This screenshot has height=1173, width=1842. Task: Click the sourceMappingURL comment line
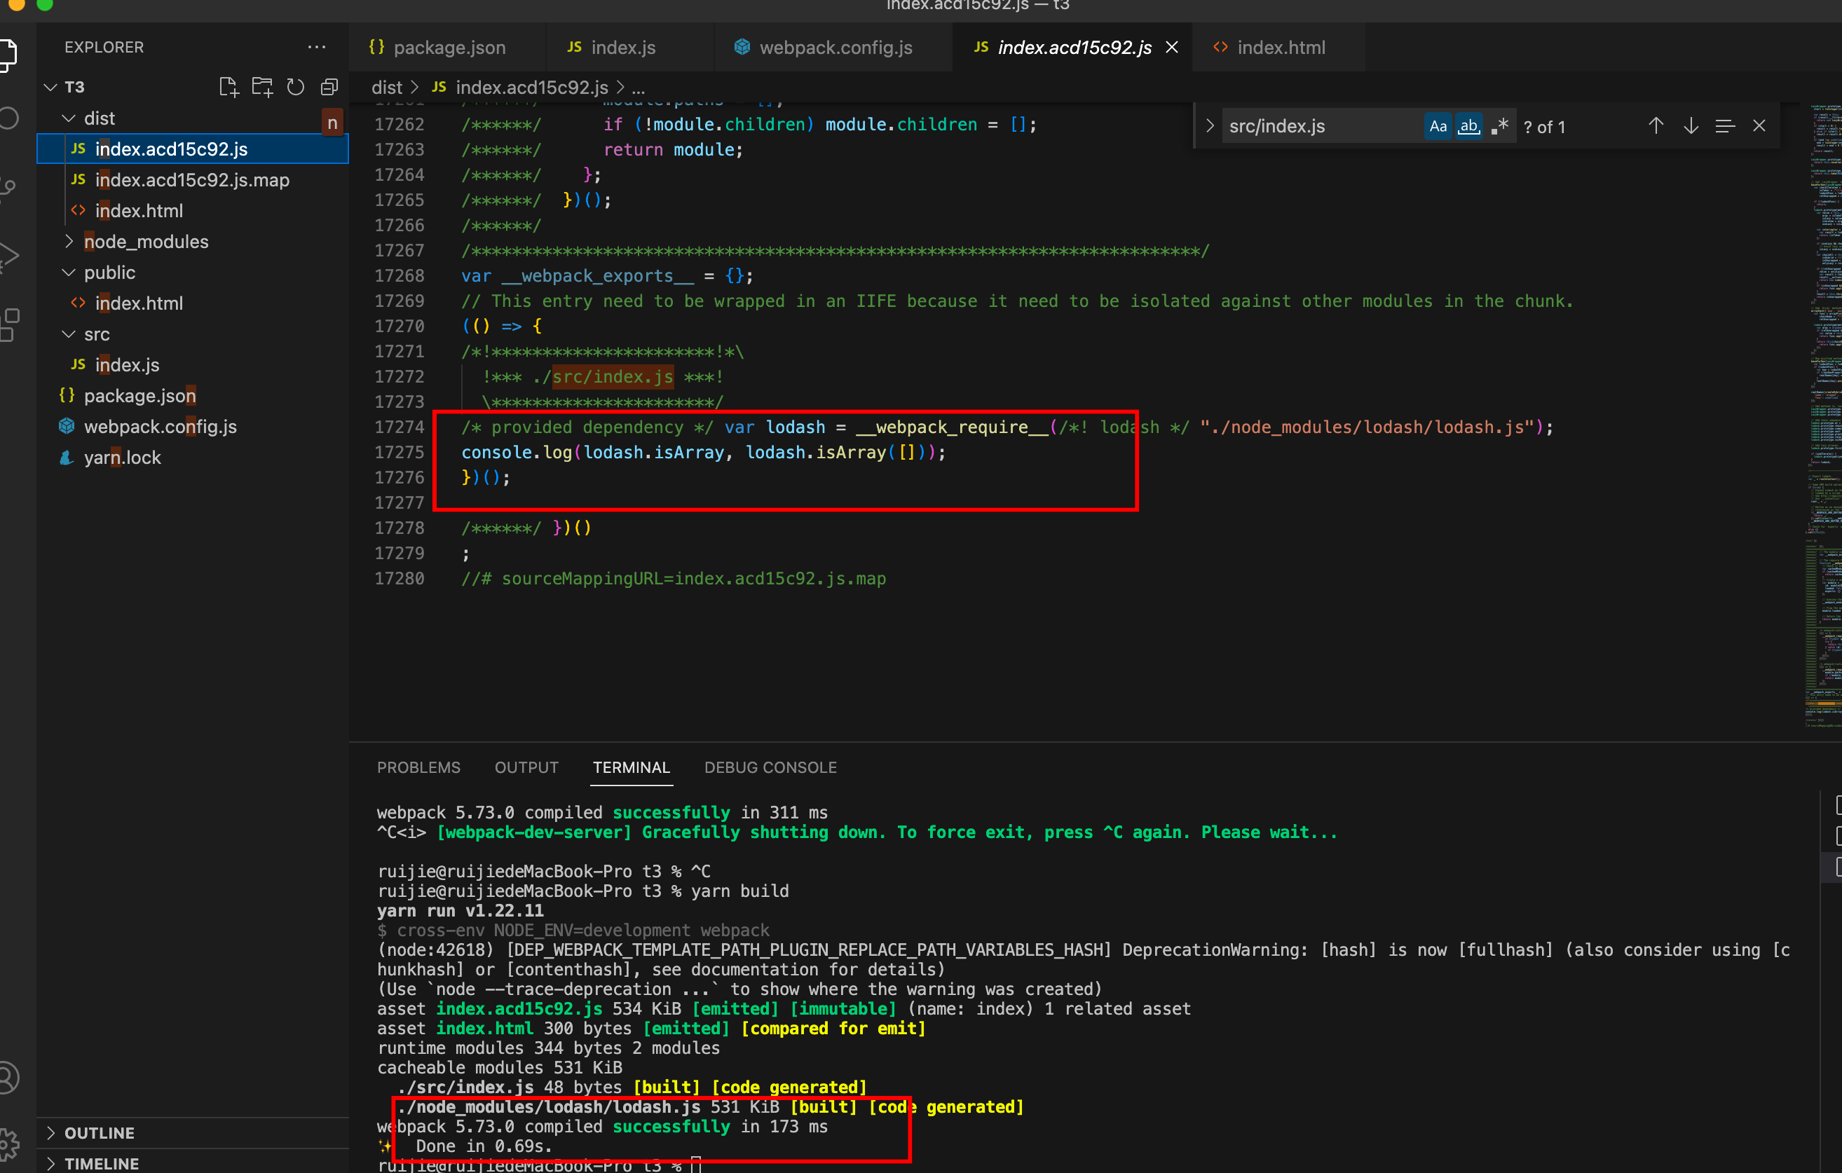pos(673,579)
